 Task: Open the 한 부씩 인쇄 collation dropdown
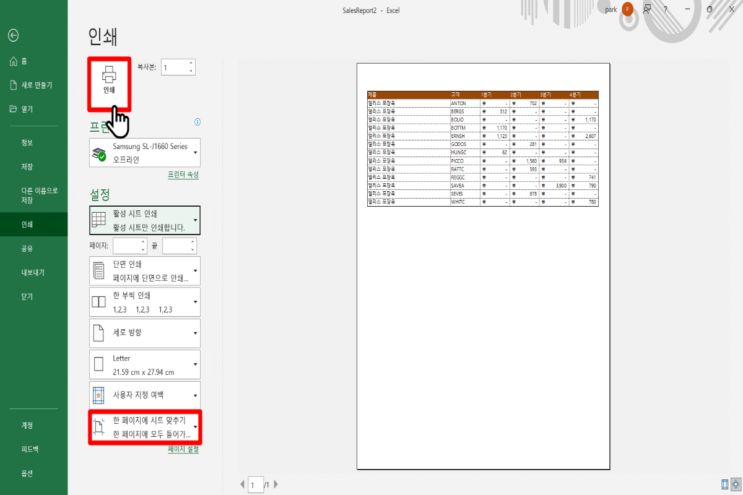click(145, 301)
